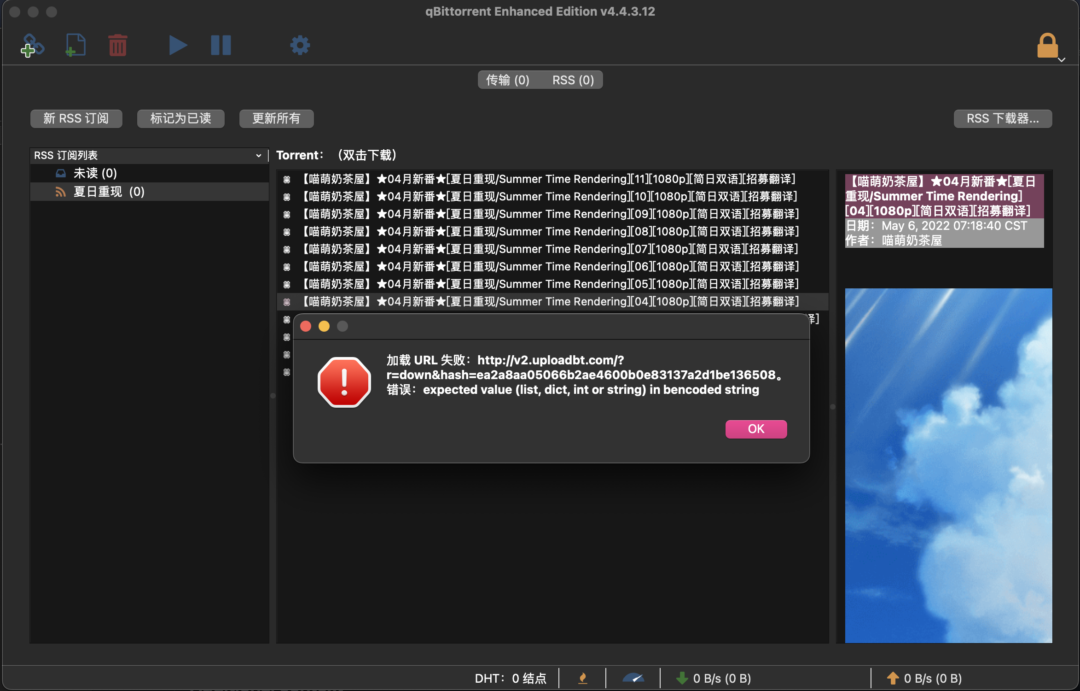Viewport: 1080px width, 691px height.
Task: Open qBittorrent settings via gear icon
Action: click(x=300, y=45)
